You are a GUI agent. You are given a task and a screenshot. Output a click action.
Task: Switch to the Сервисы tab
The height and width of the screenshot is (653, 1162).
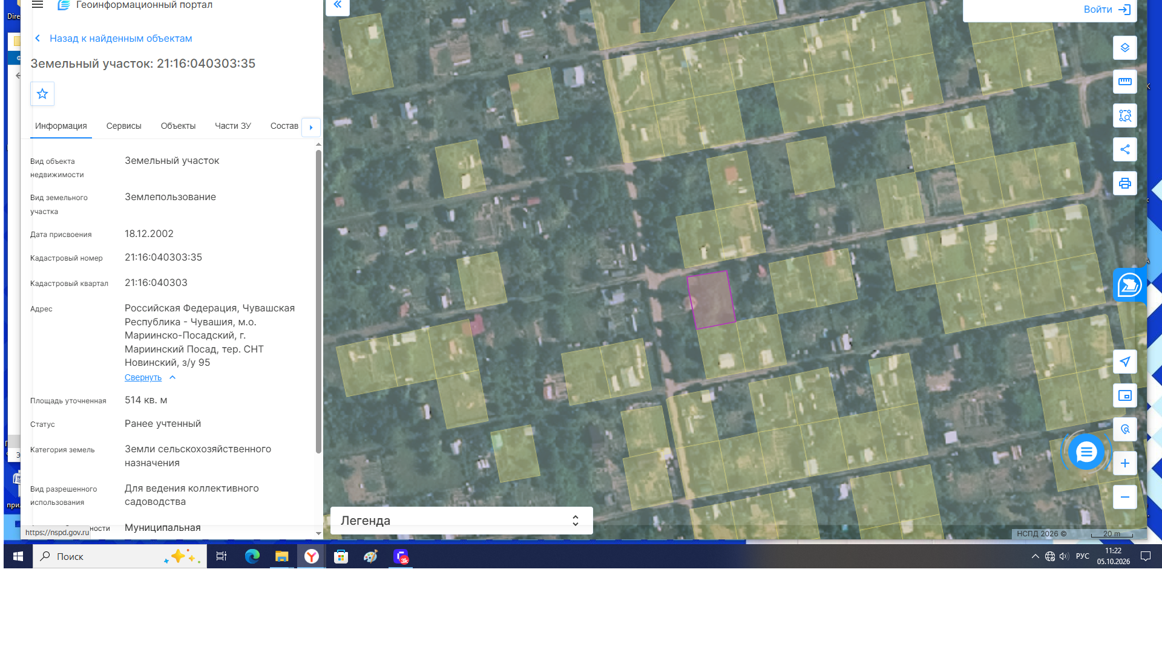[123, 126]
